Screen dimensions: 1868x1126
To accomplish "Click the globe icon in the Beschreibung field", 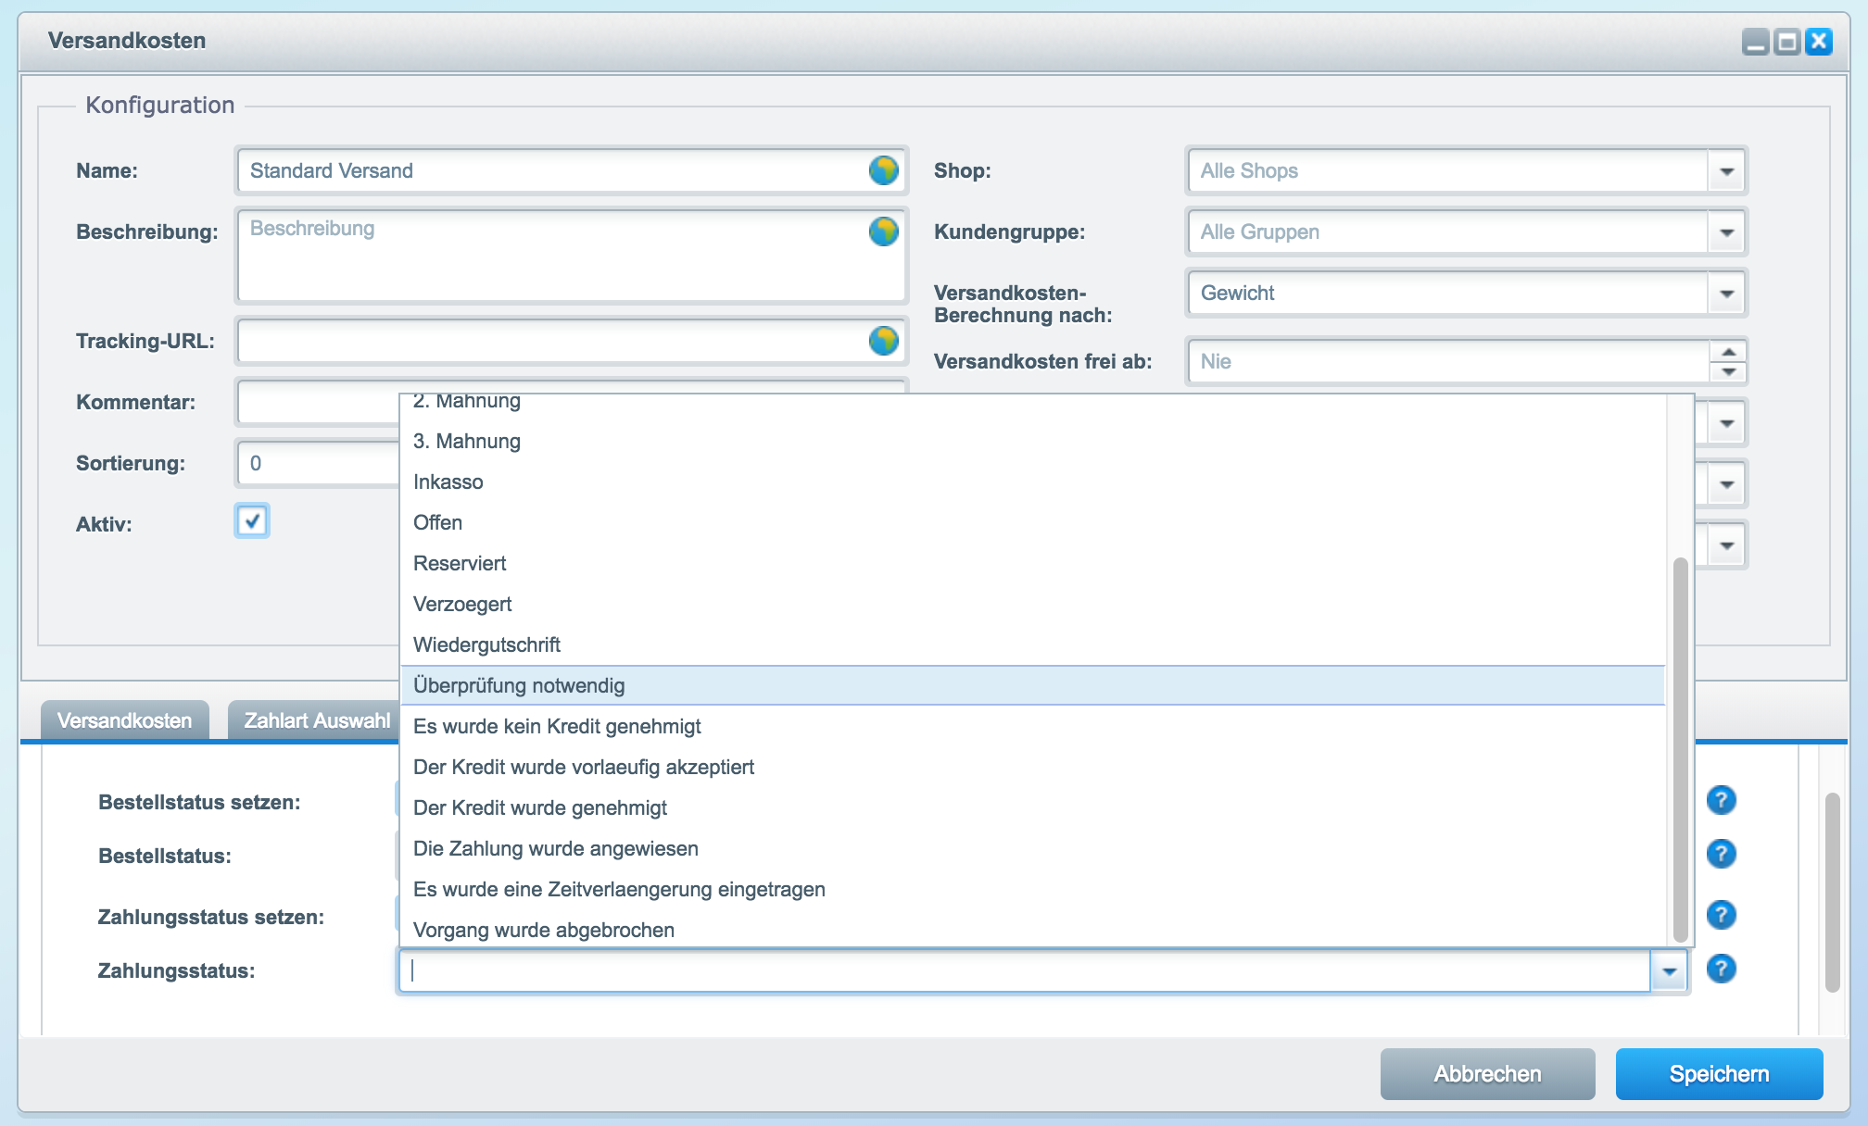I will tap(883, 231).
